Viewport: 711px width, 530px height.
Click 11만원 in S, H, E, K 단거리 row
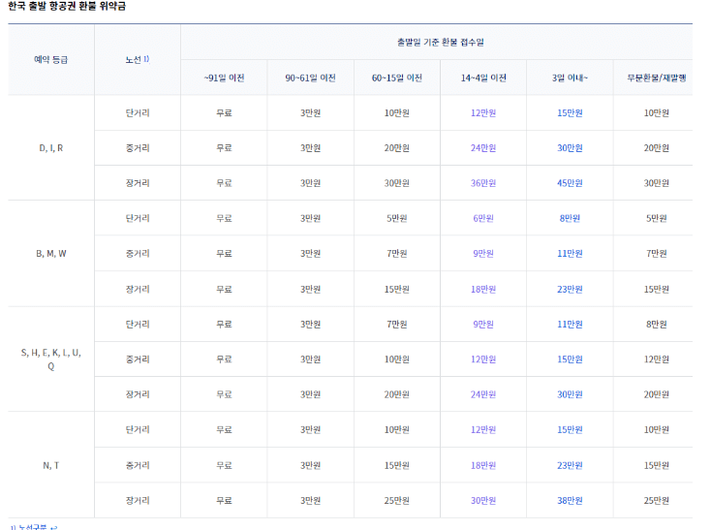570,325
